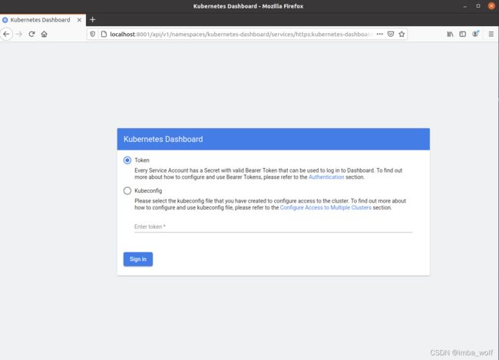The height and width of the screenshot is (360, 499).
Task: Select the Kubernetes Dashboard browser tab
Action: tap(43, 20)
